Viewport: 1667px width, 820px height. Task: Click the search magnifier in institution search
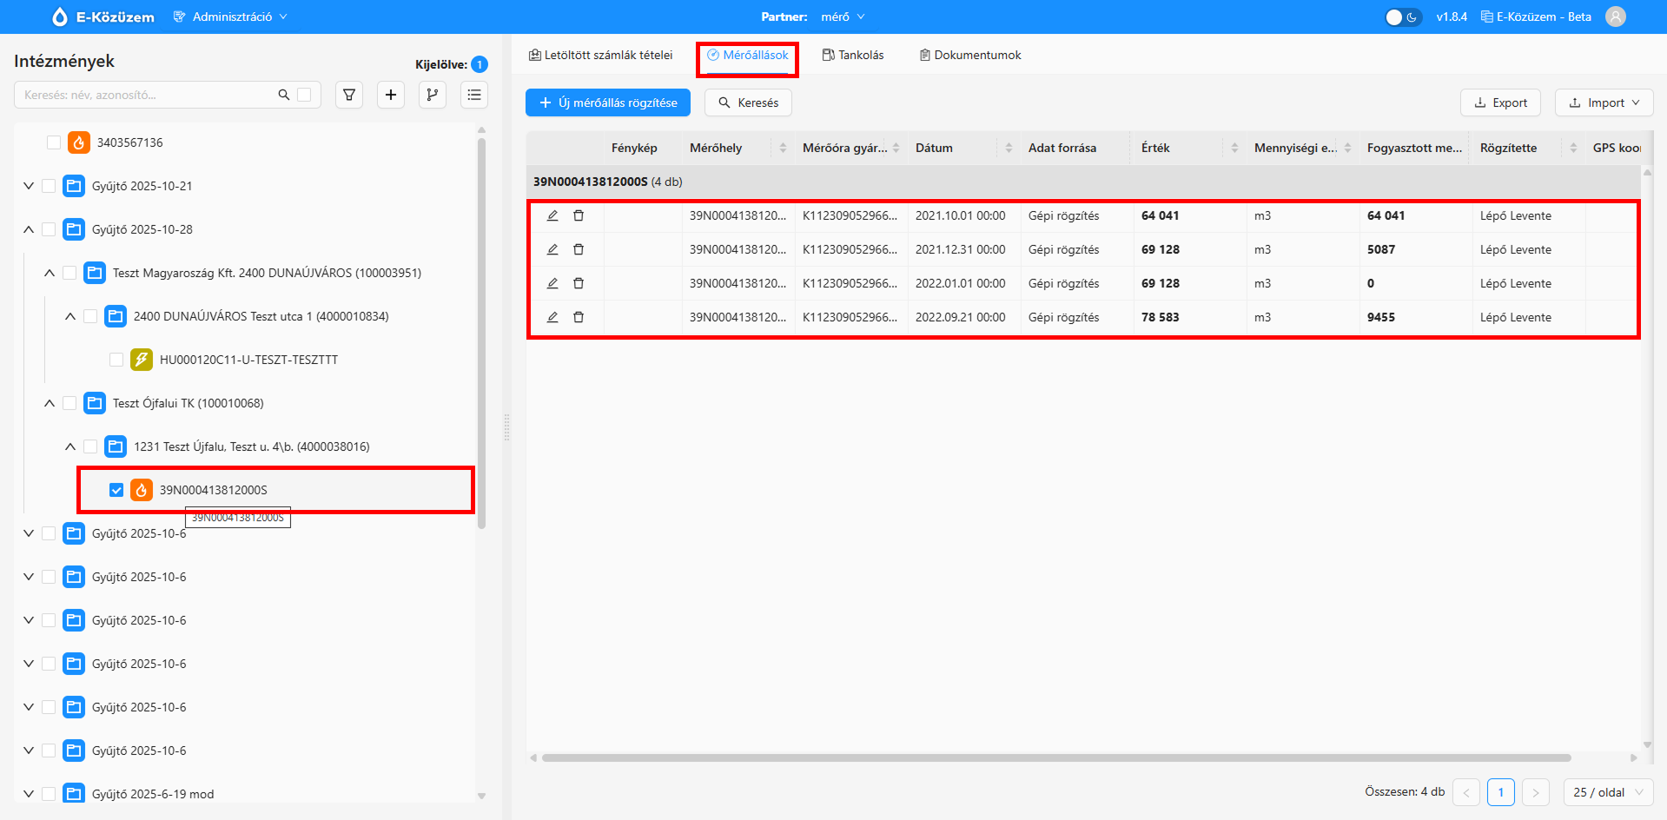[283, 95]
